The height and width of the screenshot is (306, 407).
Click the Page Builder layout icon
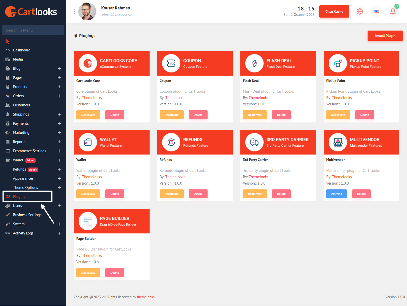88,221
